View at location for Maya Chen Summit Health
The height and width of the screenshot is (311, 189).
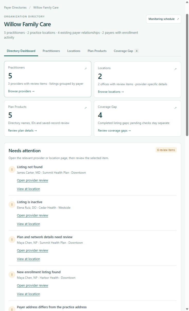tap(28, 259)
